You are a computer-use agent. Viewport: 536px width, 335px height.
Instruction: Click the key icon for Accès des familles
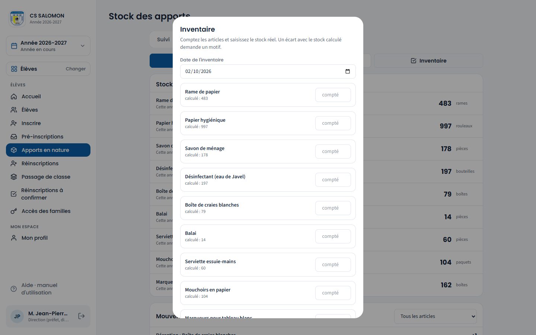pos(14,211)
